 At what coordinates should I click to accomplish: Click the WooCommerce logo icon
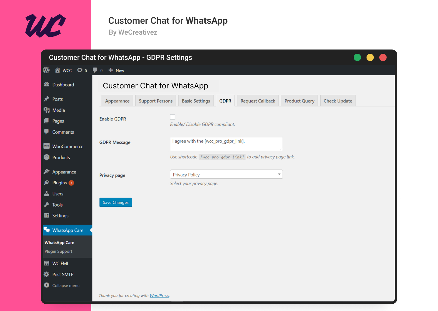tap(47, 146)
